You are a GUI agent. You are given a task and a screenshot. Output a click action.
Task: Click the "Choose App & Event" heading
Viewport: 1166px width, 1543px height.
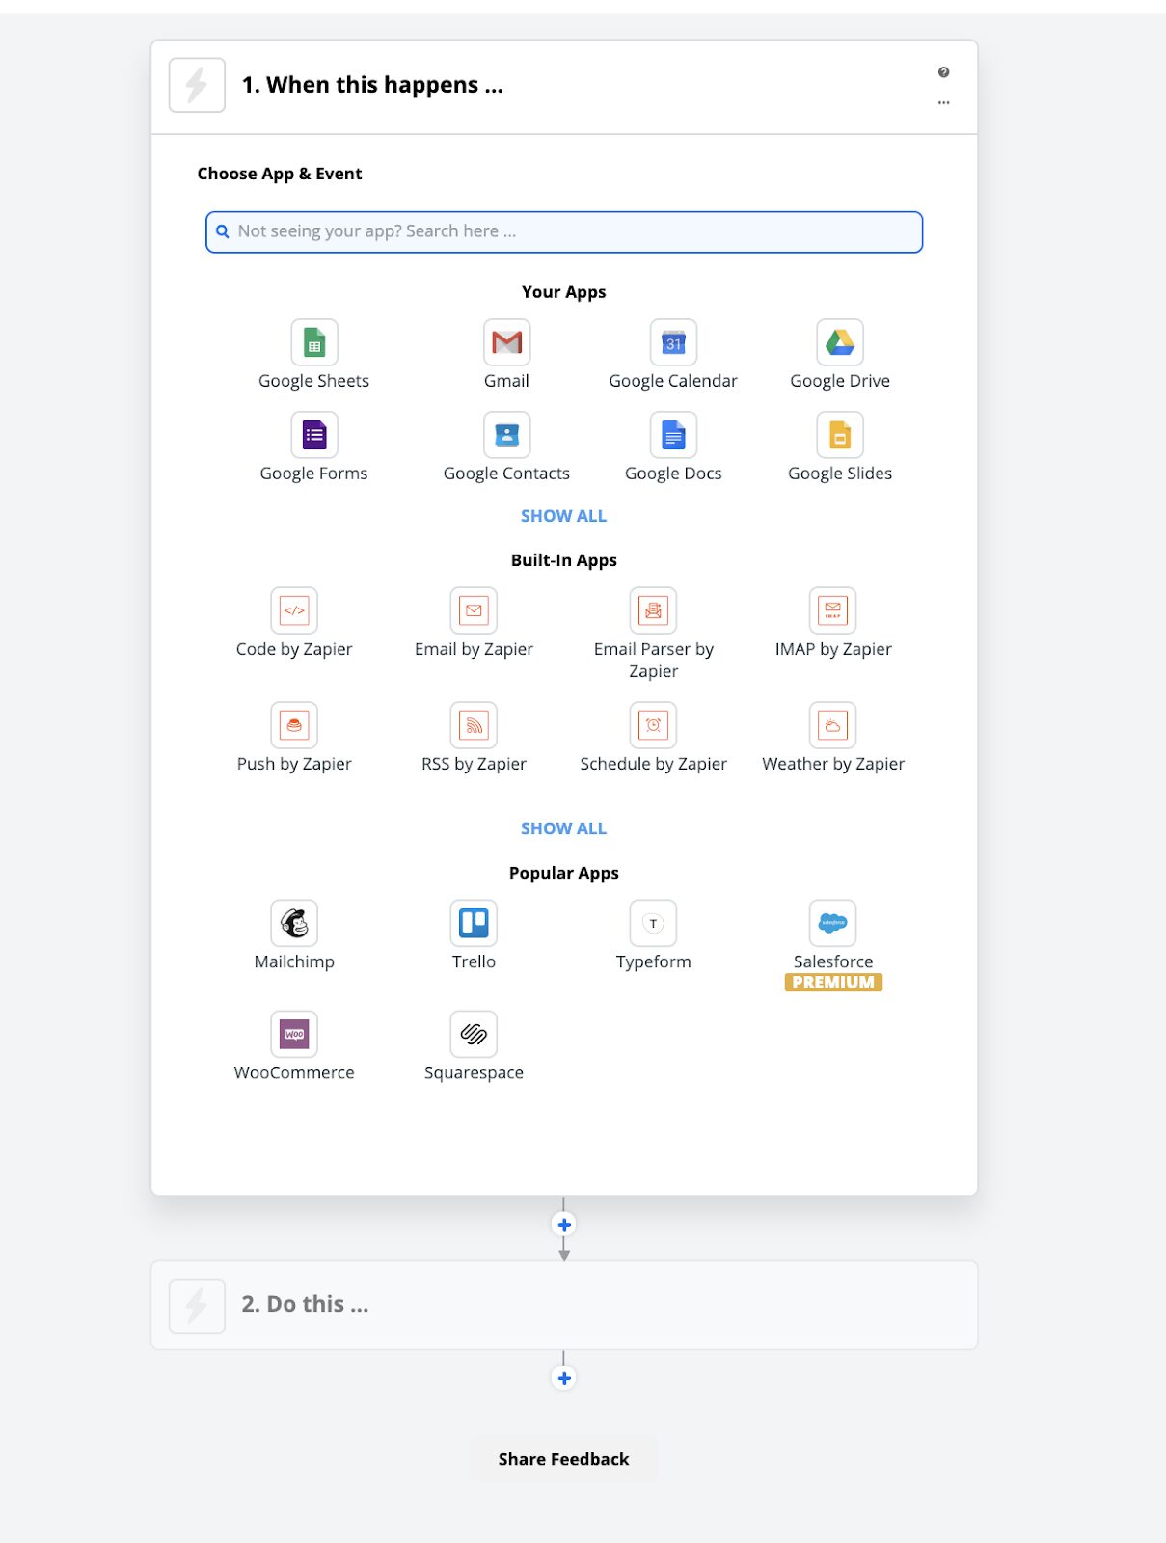click(x=280, y=174)
